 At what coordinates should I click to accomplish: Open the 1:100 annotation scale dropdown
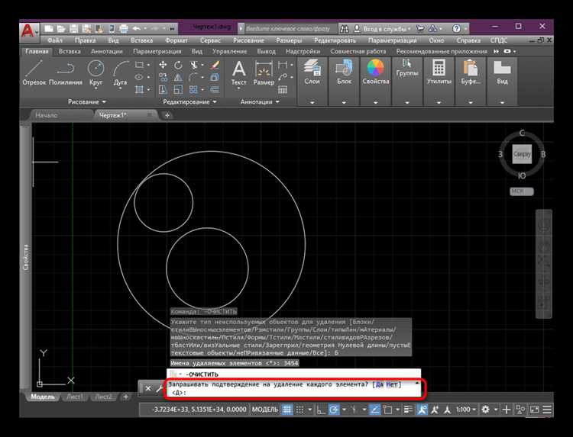[466, 410]
